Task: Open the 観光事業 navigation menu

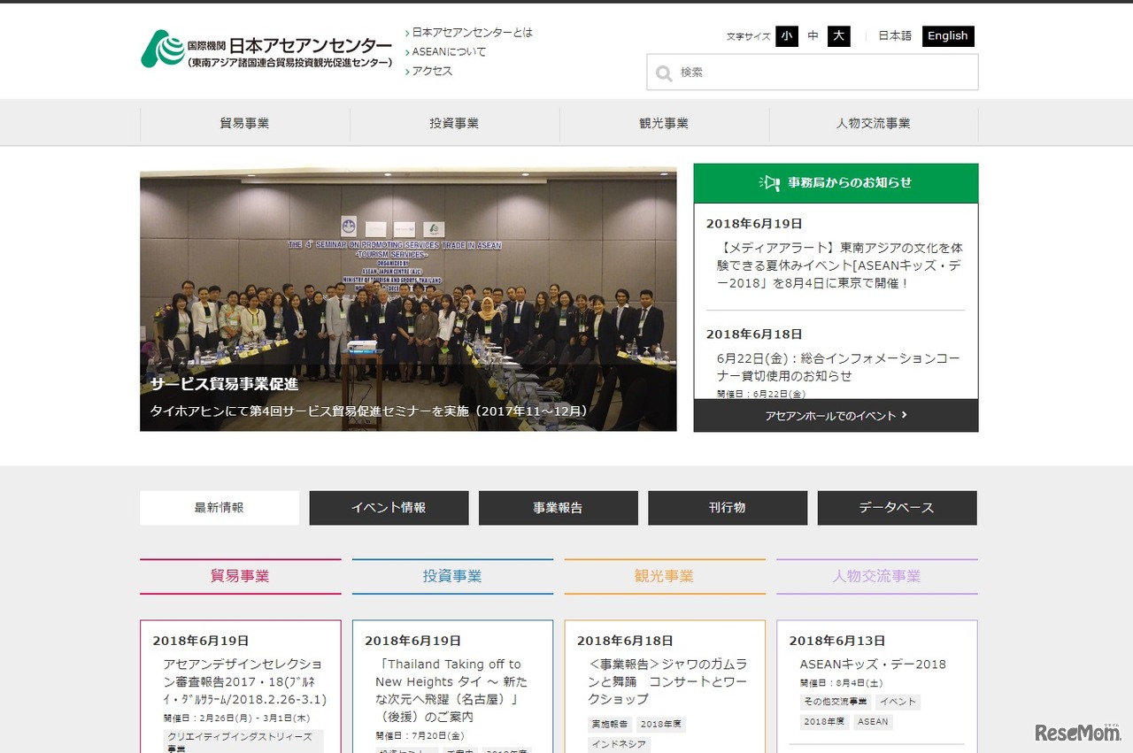Action: 663,123
